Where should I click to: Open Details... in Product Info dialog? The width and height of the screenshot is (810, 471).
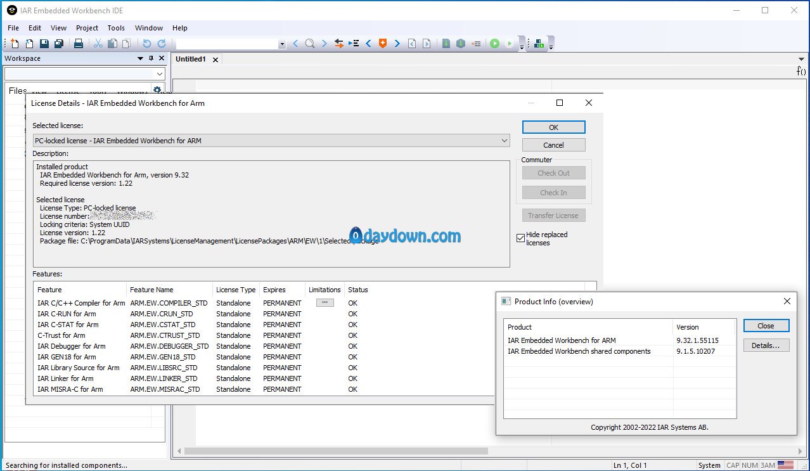[x=766, y=345]
